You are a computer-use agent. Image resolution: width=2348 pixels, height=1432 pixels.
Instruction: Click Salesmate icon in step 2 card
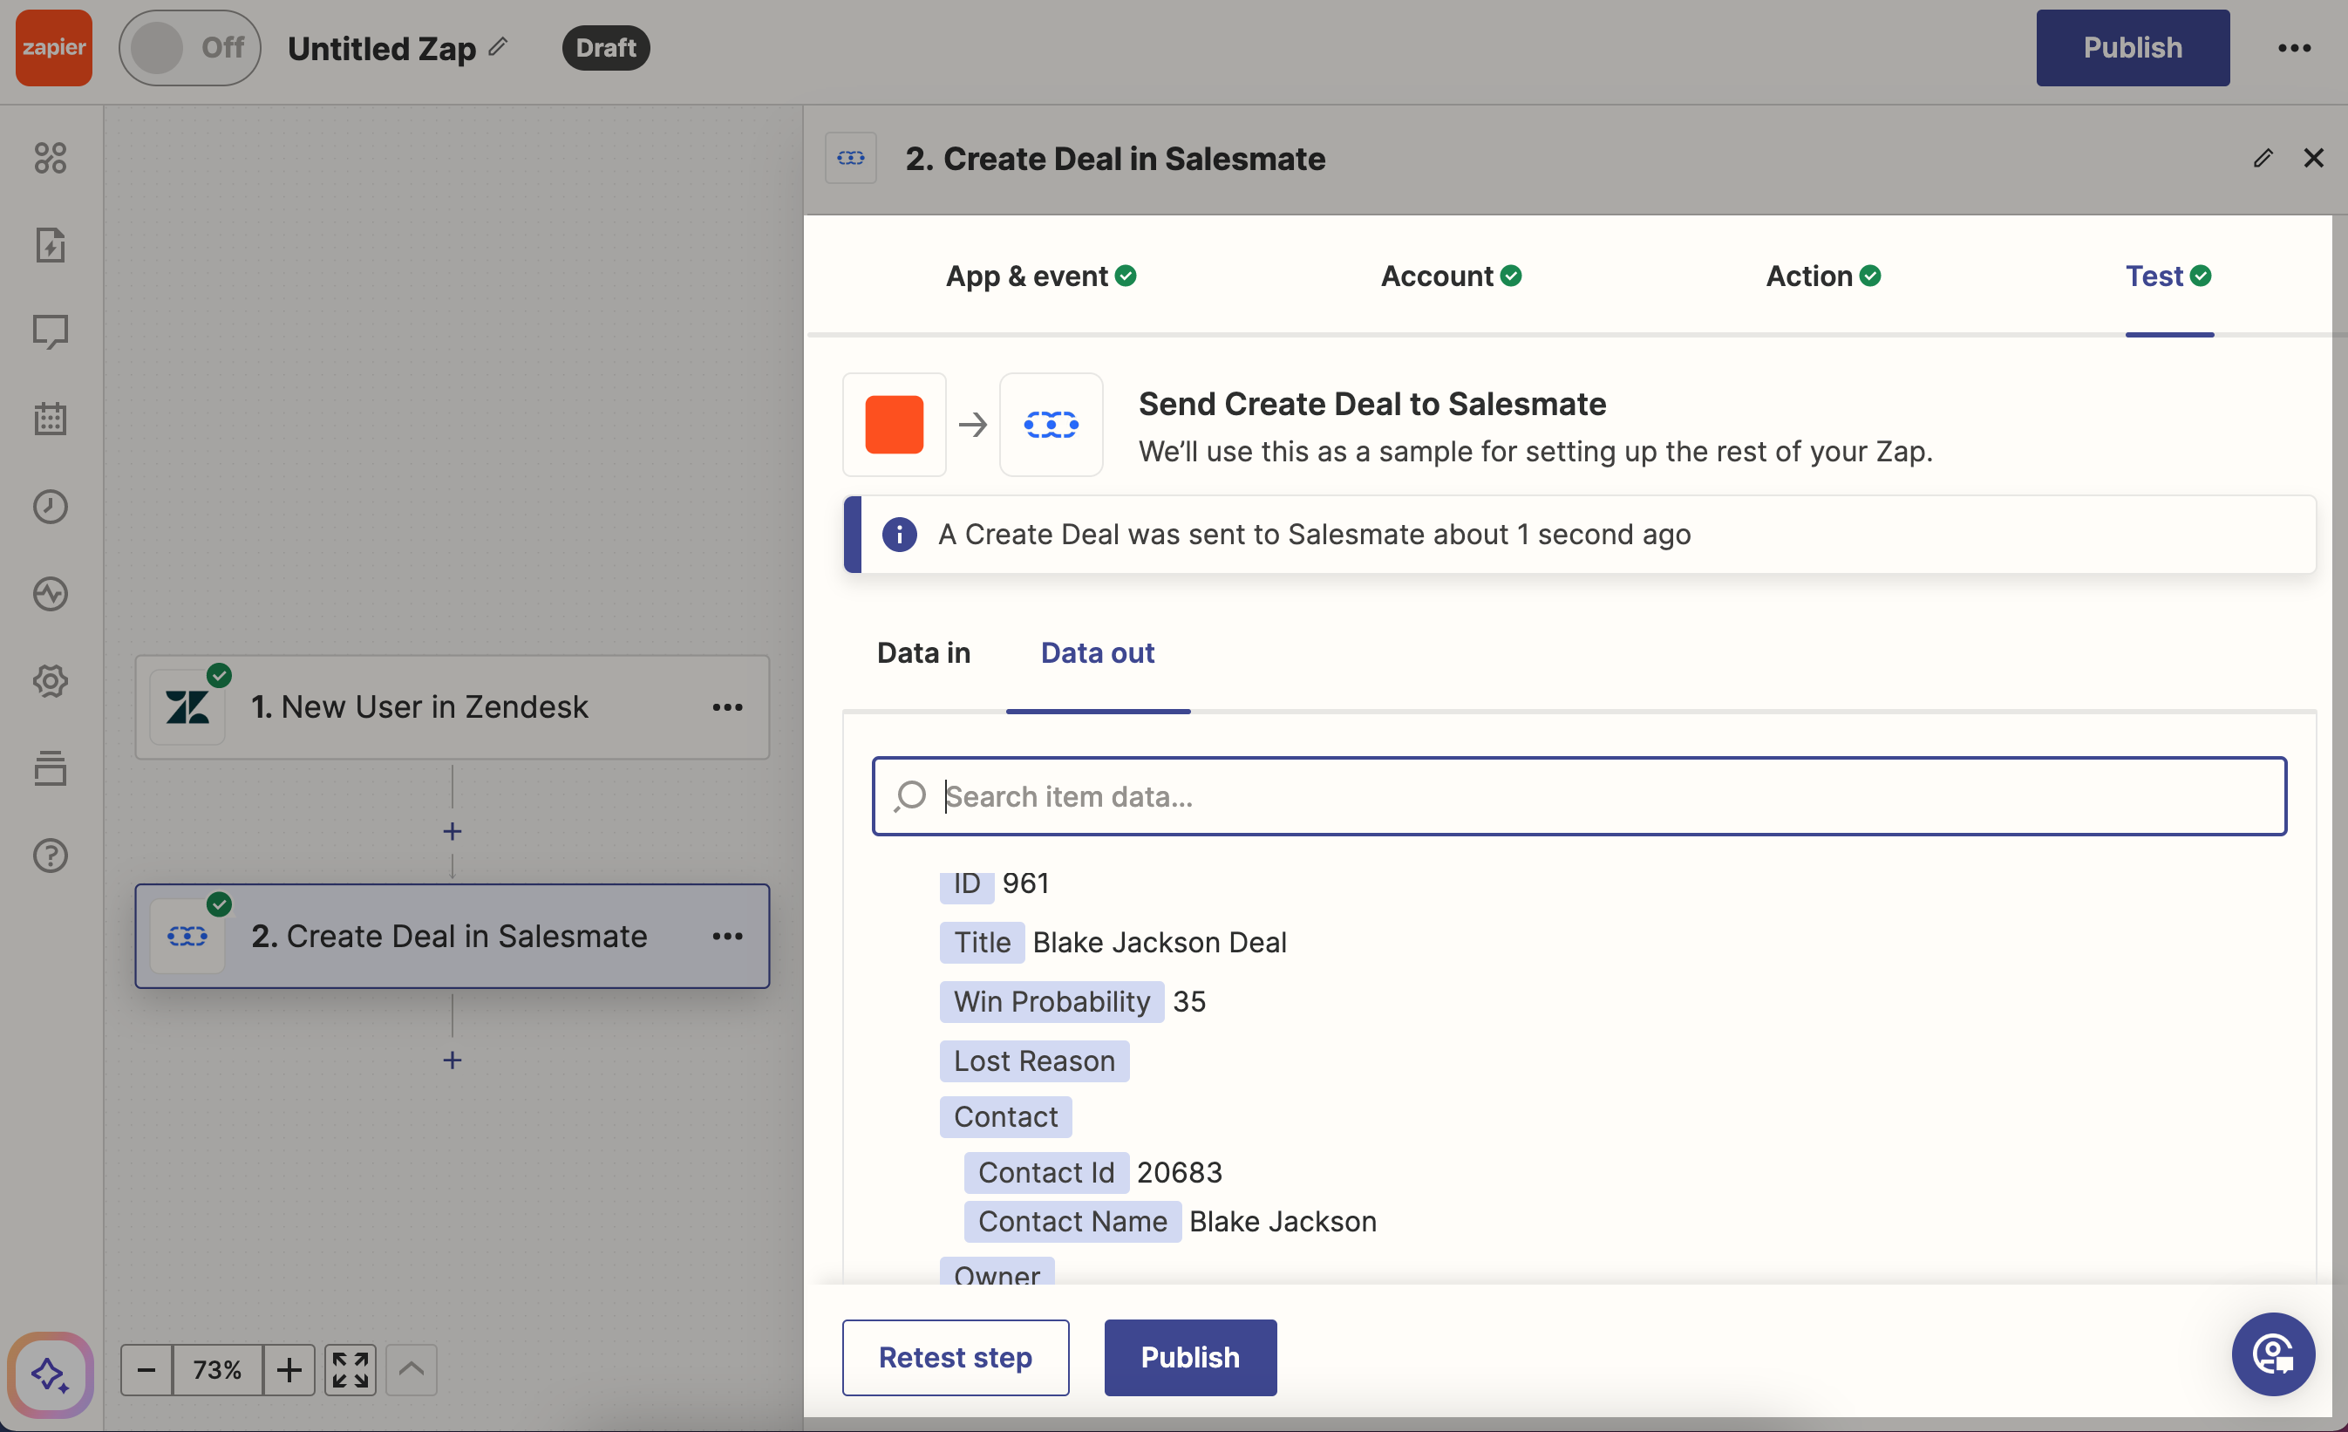[x=187, y=937]
